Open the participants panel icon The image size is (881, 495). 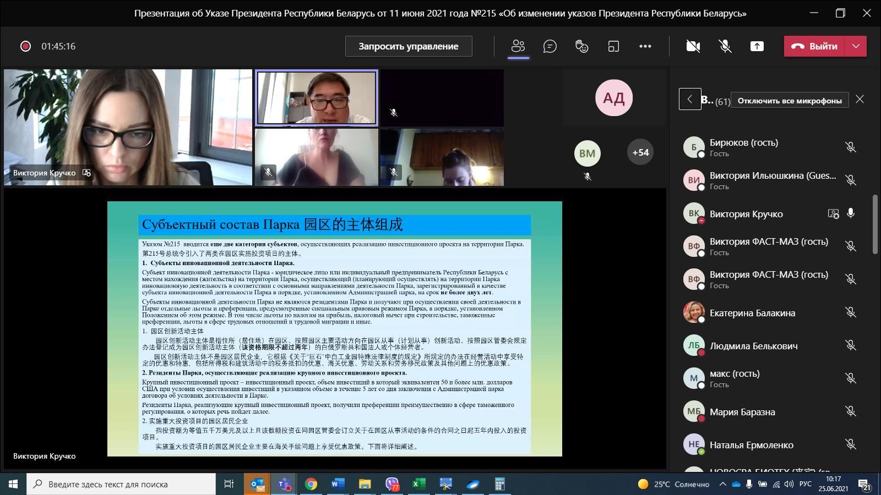click(x=518, y=46)
